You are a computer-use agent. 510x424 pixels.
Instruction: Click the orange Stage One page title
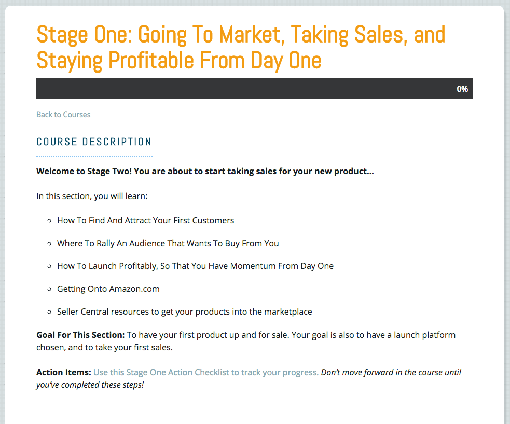[x=241, y=48]
